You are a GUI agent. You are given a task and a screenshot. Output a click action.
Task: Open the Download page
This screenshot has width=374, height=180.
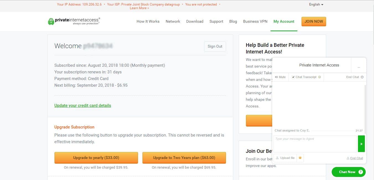click(x=195, y=21)
